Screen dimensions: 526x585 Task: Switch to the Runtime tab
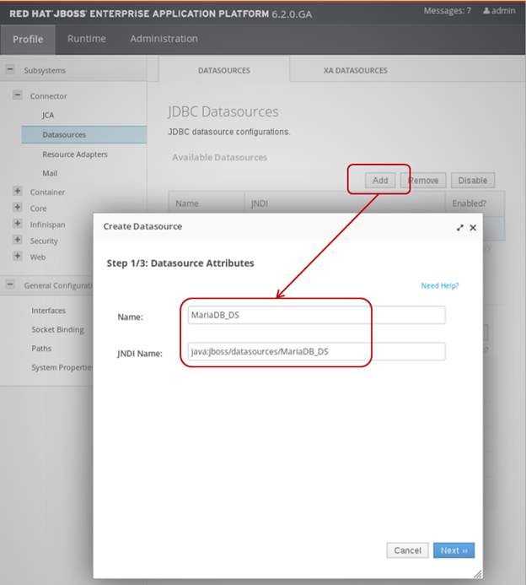click(x=87, y=39)
